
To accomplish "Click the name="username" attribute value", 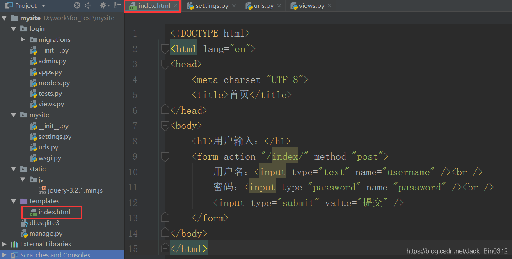I will (409, 172).
